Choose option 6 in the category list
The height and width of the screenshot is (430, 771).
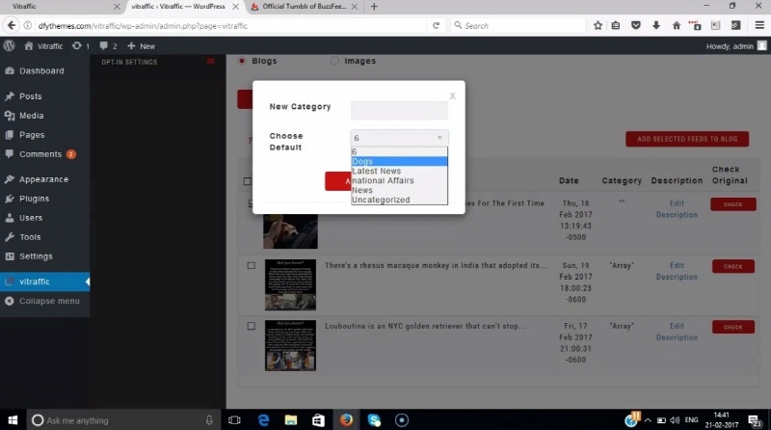399,152
